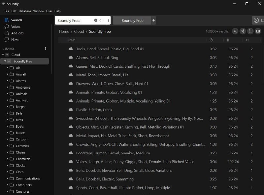The width and height of the screenshot is (264, 195).
Task: Switch to list view with the list icon
Action: (x=250, y=31)
